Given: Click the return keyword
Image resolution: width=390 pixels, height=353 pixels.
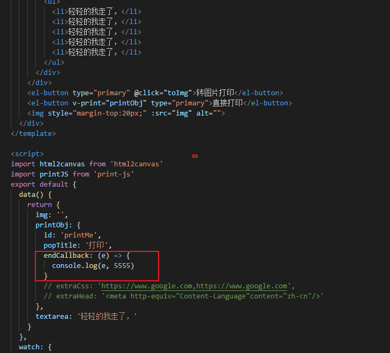Looking at the screenshot, I should pos(40,205).
